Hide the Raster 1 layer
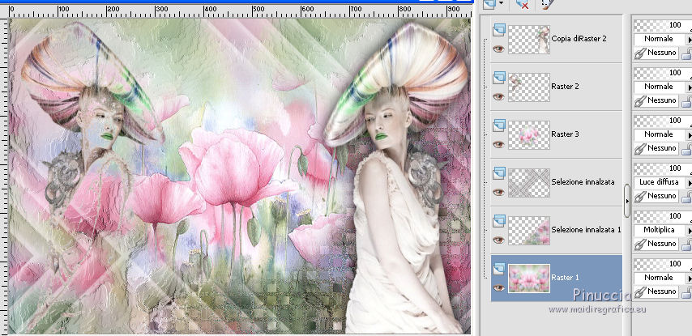692x336 pixels. 498,287
